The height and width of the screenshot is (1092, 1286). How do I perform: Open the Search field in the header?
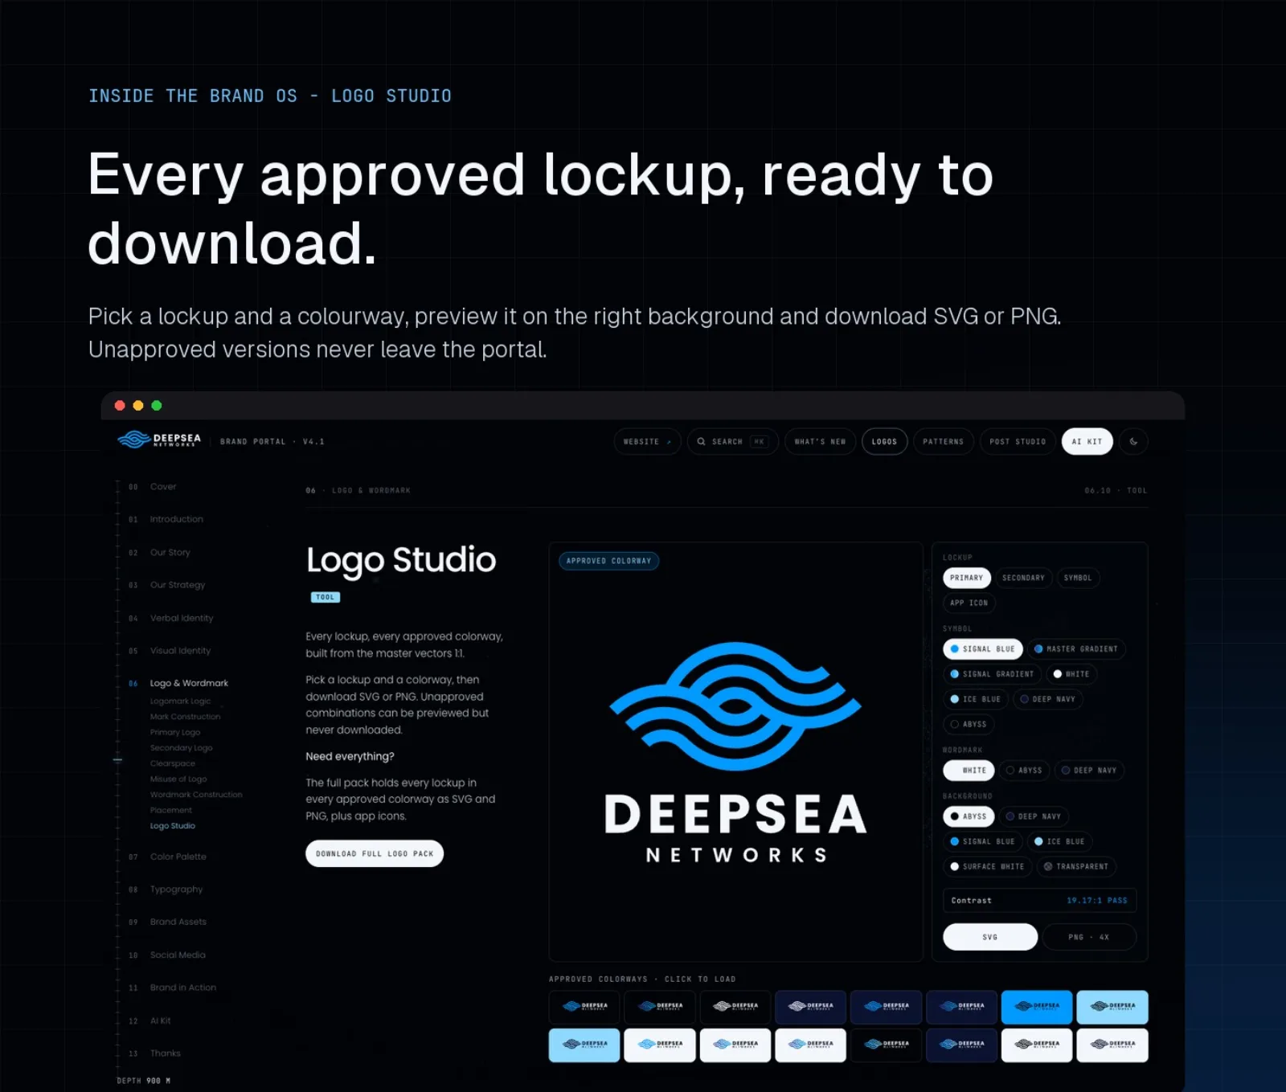click(x=732, y=441)
